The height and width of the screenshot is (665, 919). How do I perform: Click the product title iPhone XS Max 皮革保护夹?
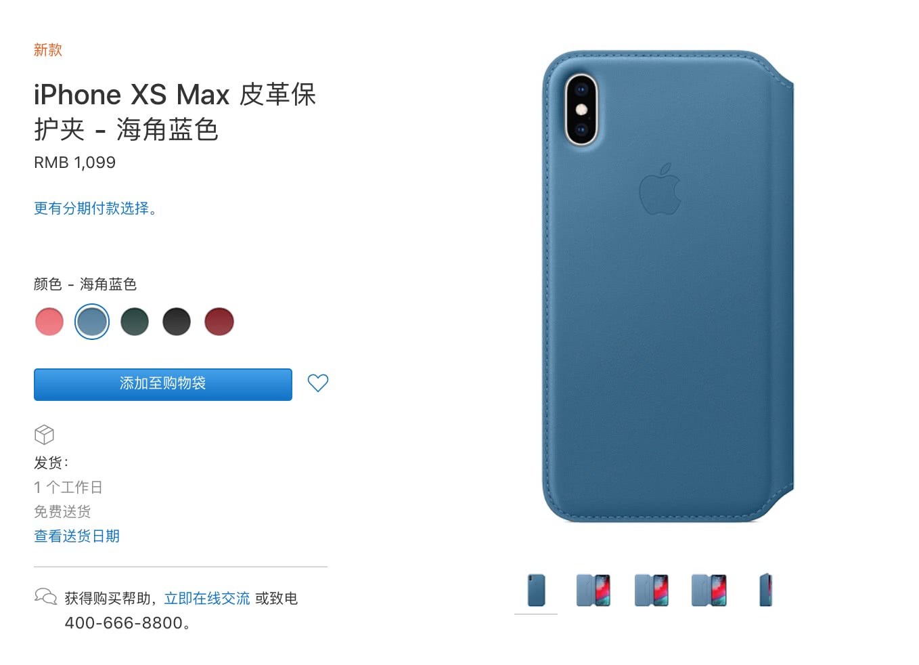175,112
